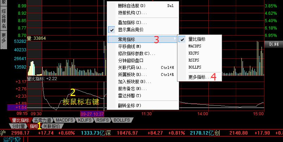Screen dimensions: 283x142
Task: Open 综合排名 in the left sidebar
Action: click(4, 20)
